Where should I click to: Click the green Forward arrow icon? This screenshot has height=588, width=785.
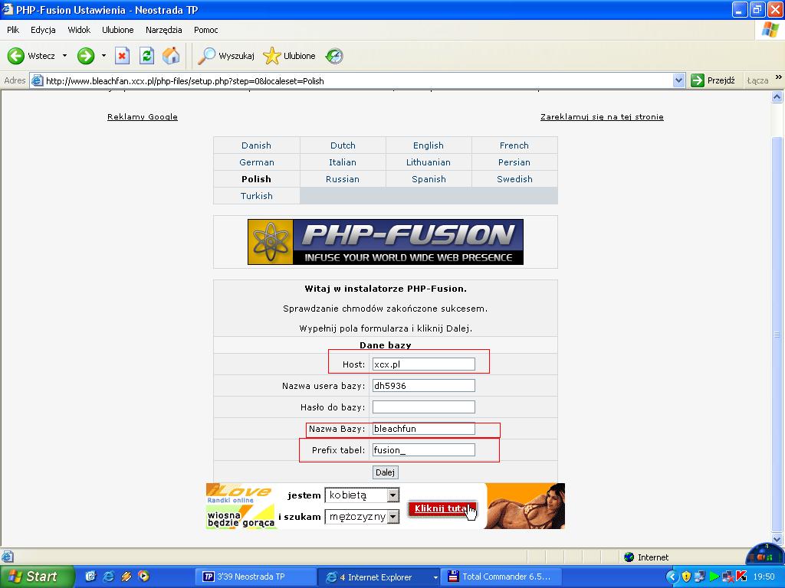pos(86,56)
